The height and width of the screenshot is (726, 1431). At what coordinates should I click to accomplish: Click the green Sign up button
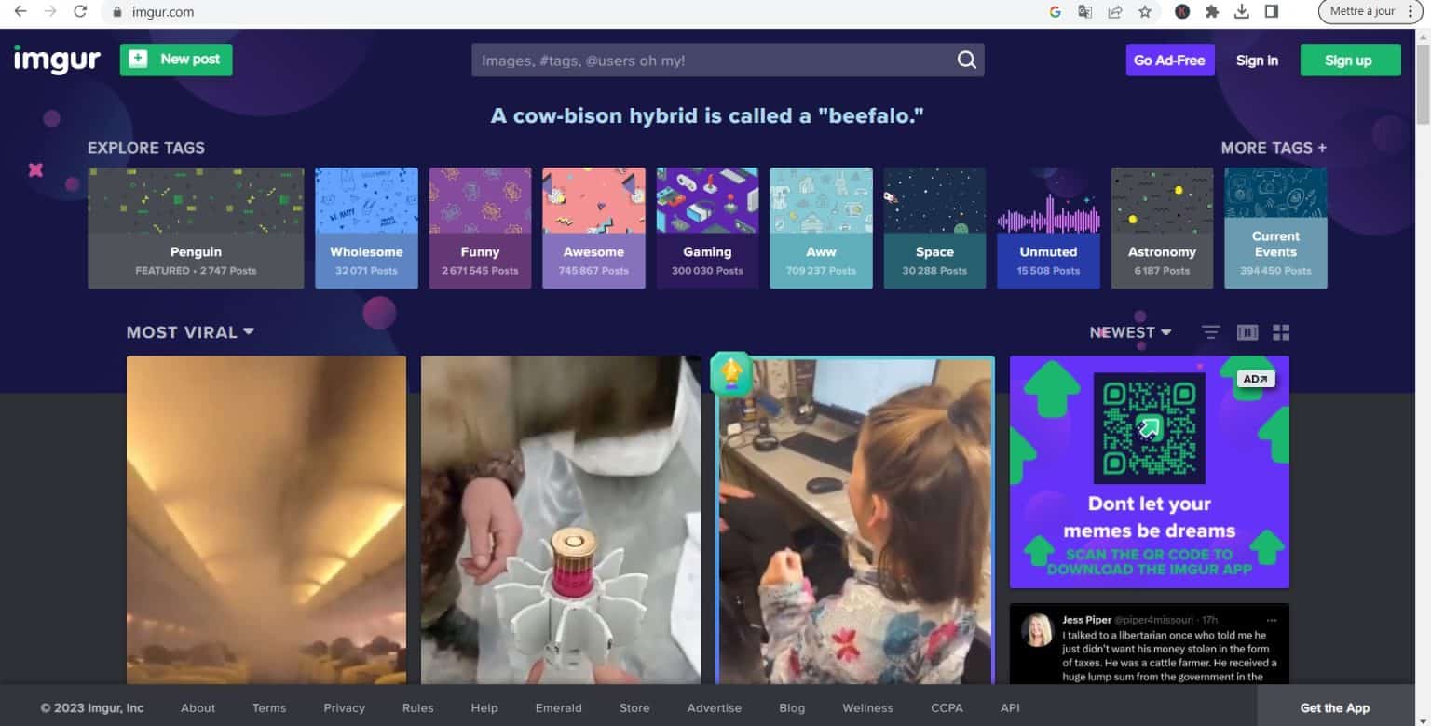pyautogui.click(x=1349, y=60)
